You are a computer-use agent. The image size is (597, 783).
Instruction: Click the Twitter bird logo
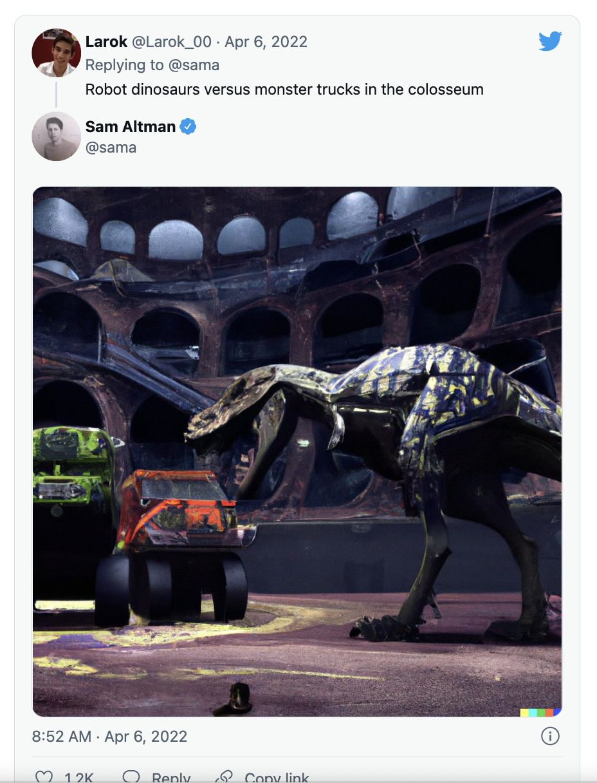coord(550,42)
